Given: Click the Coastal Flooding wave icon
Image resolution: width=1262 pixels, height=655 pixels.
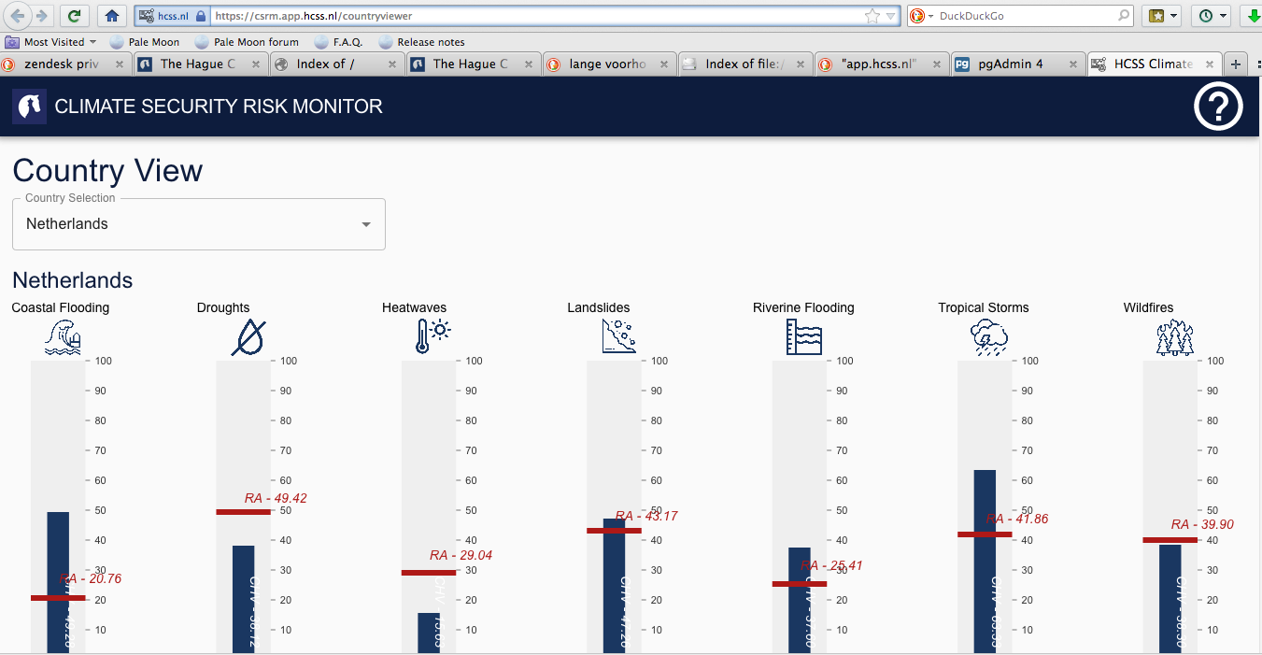Looking at the screenshot, I should 63,337.
